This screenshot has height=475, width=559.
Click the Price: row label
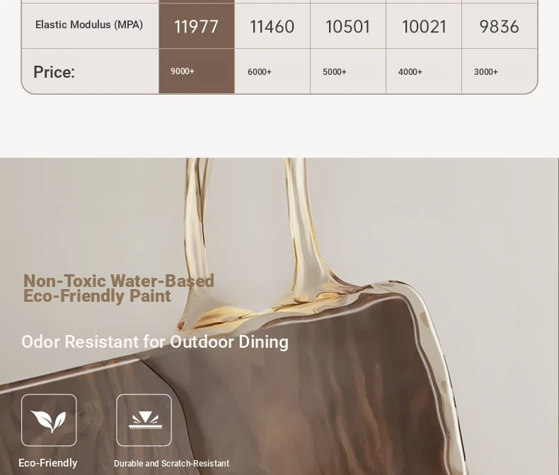coord(54,72)
